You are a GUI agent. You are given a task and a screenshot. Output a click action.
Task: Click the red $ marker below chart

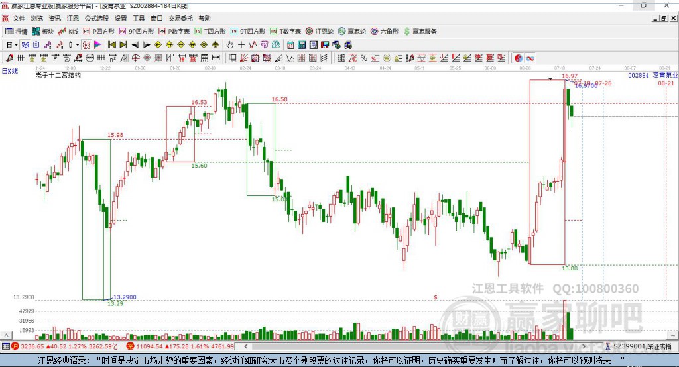pos(435,297)
